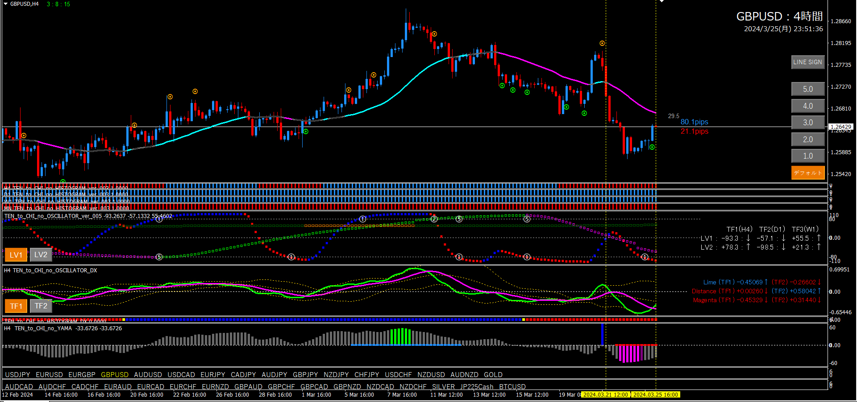Select the 1.0 scale button
857x402 pixels.
(807, 156)
